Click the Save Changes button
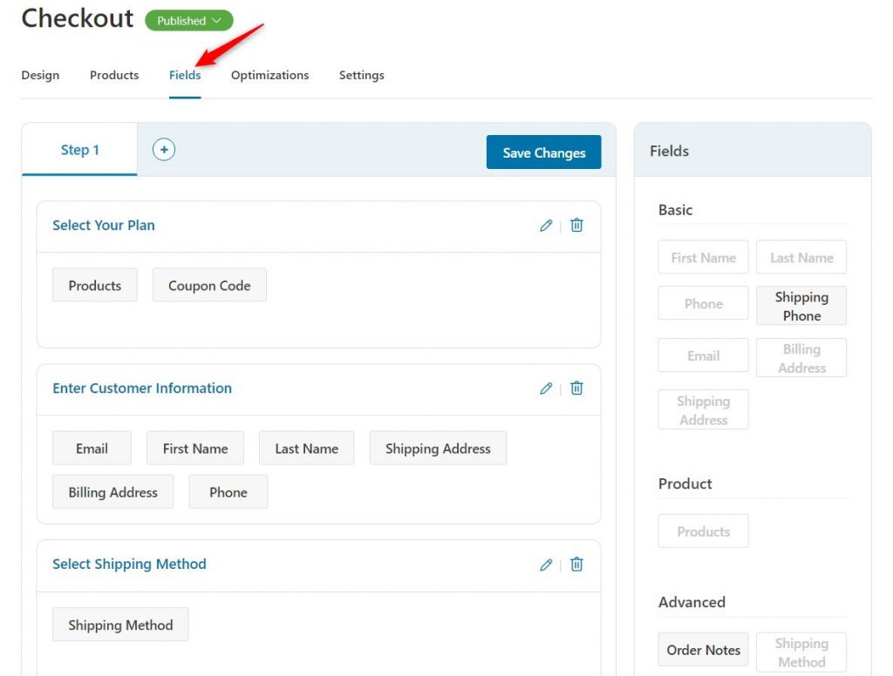The height and width of the screenshot is (676, 893). click(x=544, y=152)
